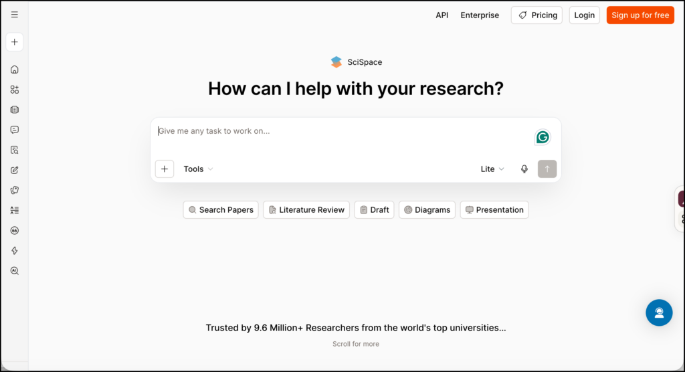Viewport: 685px width, 372px height.
Task: Open the hamburger menu in the sidebar
Action: [x=15, y=15]
